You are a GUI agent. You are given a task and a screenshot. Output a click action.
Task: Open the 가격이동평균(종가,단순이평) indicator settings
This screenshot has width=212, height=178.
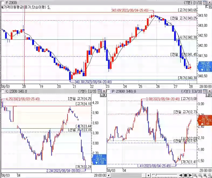(x=25, y=7)
